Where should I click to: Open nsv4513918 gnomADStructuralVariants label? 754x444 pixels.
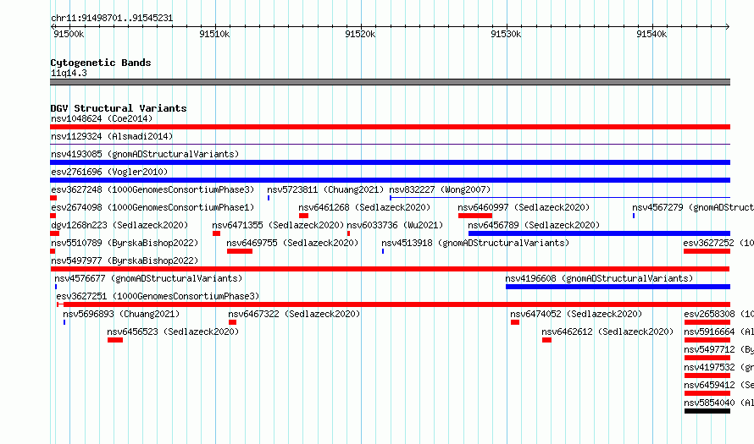point(475,243)
